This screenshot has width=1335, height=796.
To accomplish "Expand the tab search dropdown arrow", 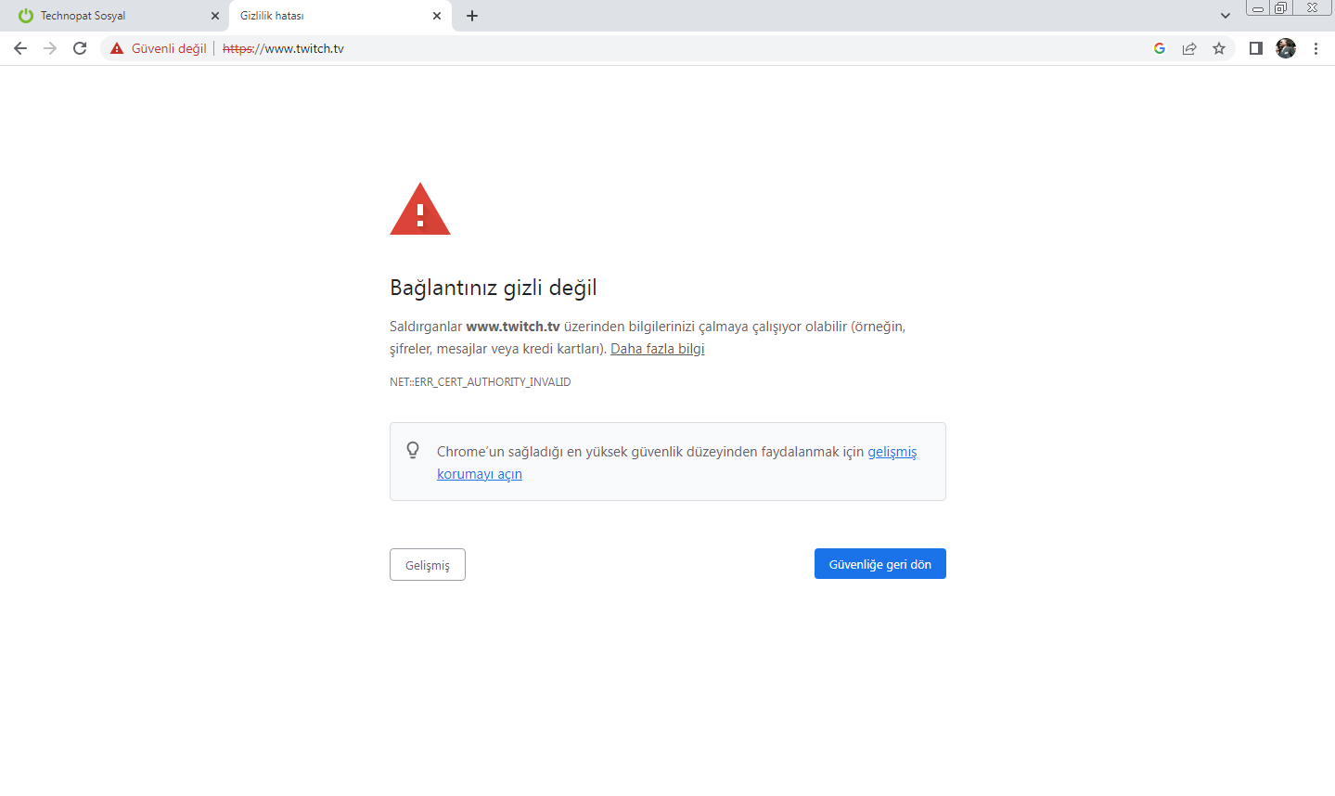I will coord(1226,16).
